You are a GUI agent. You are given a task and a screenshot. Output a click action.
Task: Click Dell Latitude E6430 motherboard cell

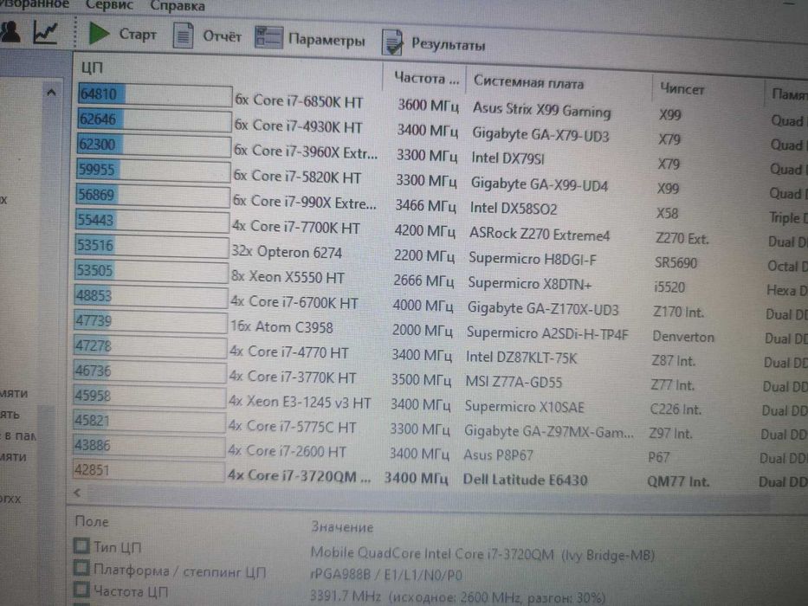pos(525,480)
